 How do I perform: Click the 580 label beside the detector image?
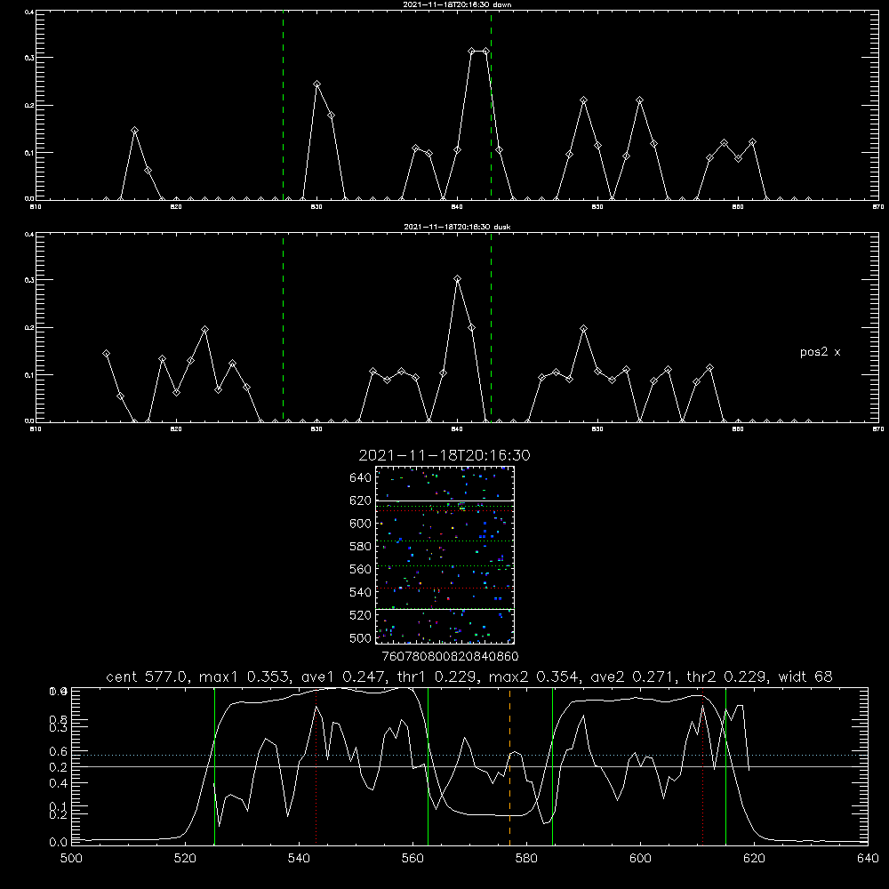(x=361, y=547)
